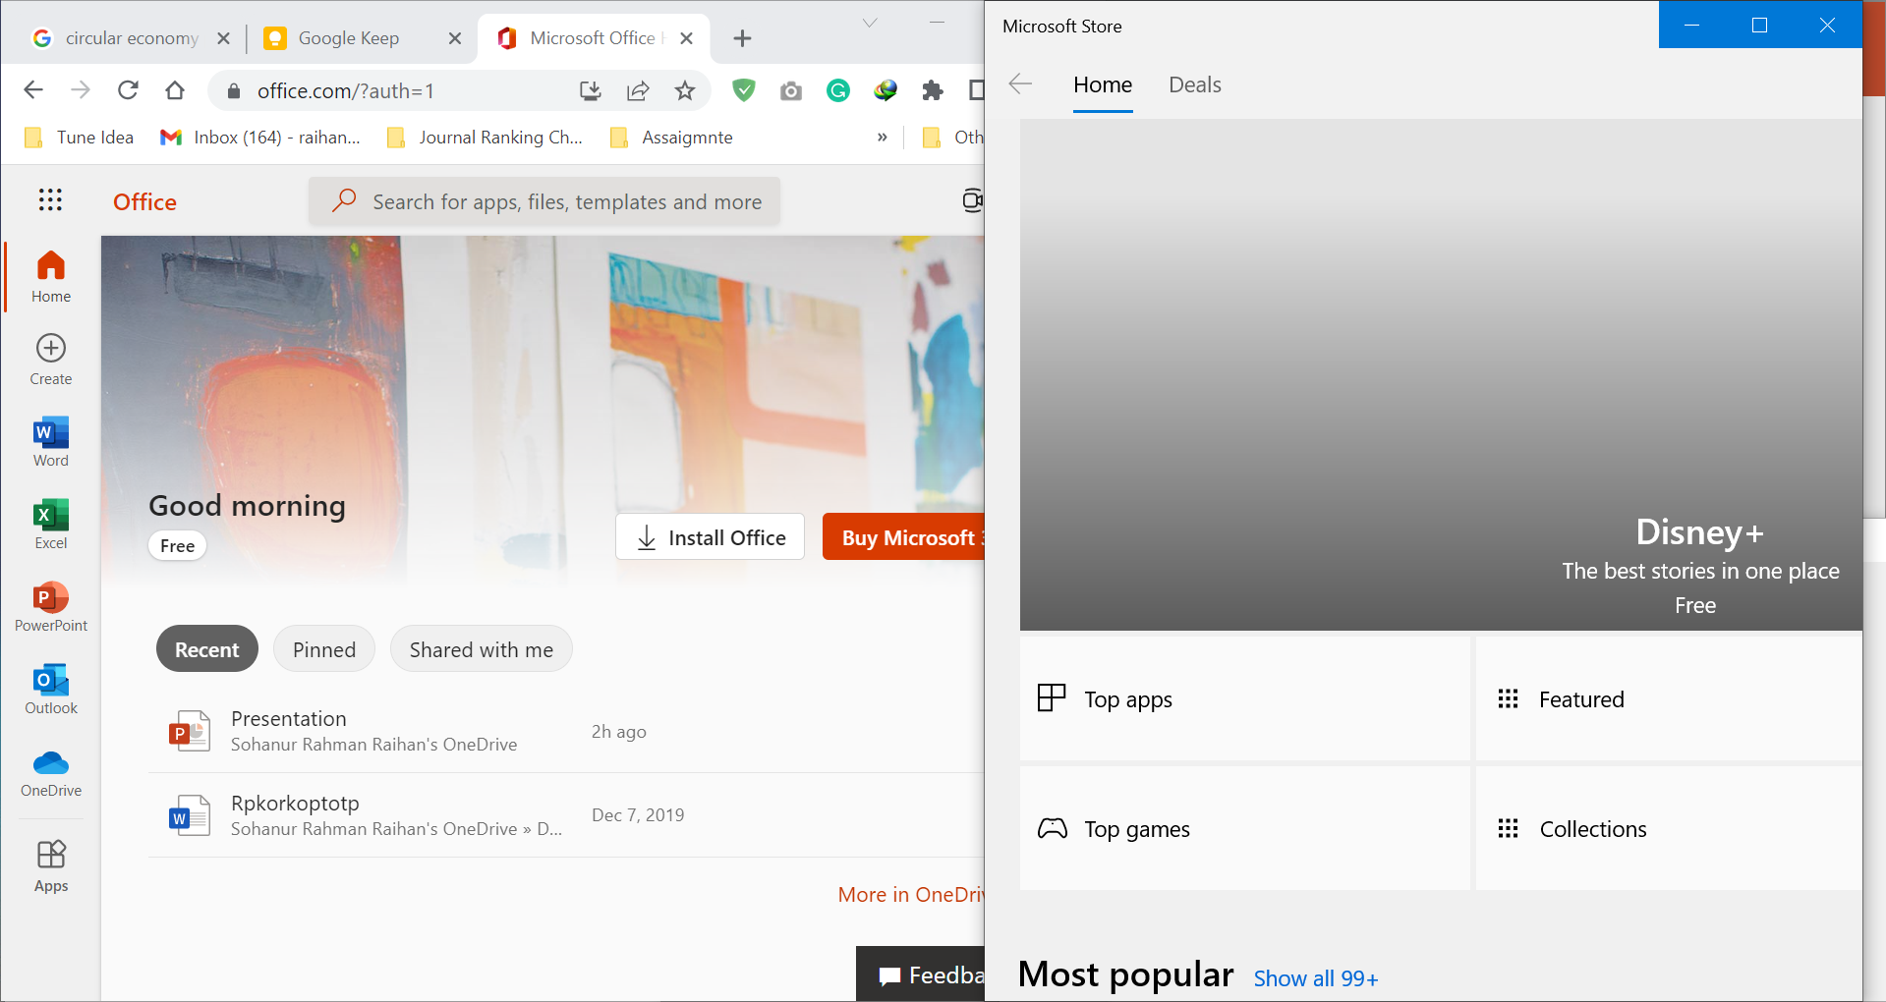This screenshot has width=1886, height=1002.
Task: Expand the hidden bookmarks chevron
Action: tap(883, 138)
